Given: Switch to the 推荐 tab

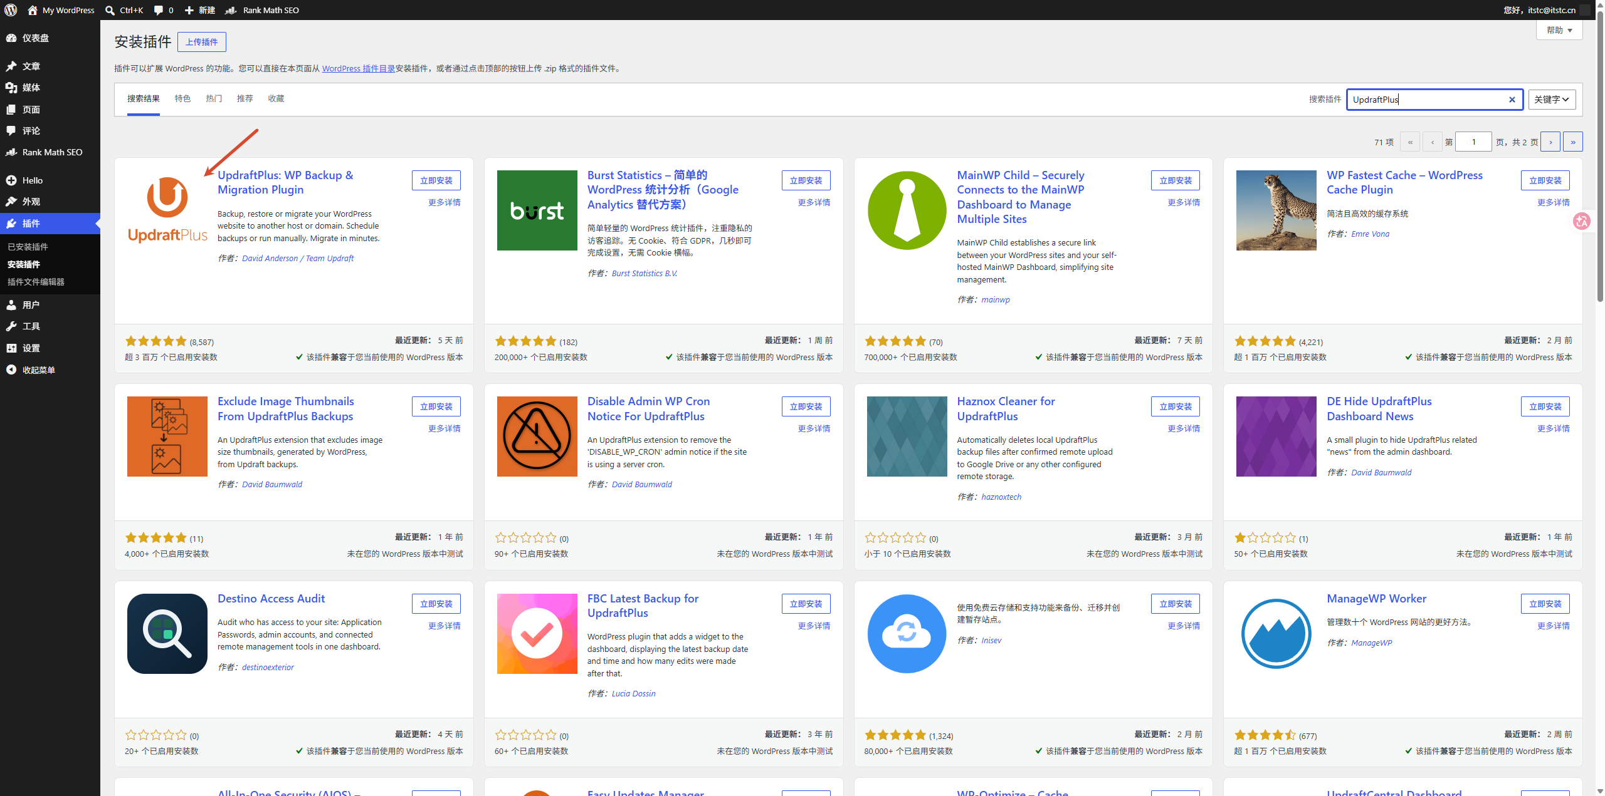Looking at the screenshot, I should click(x=245, y=99).
